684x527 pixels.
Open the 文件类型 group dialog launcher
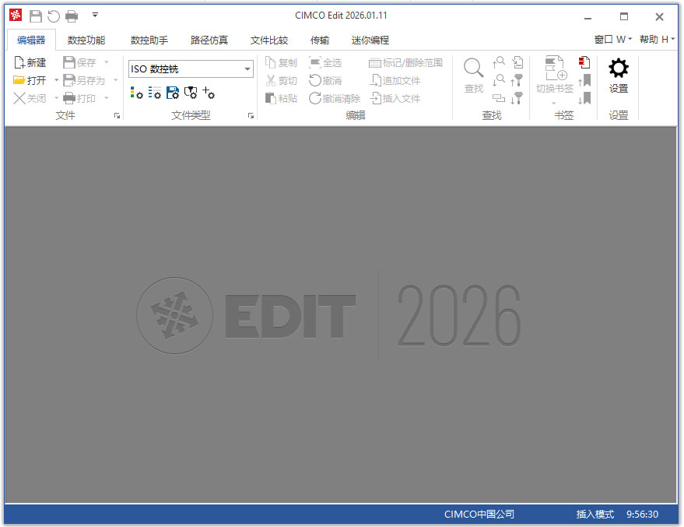(251, 116)
